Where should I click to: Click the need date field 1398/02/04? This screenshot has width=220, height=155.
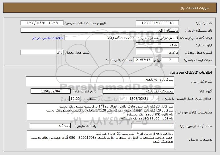51,91
